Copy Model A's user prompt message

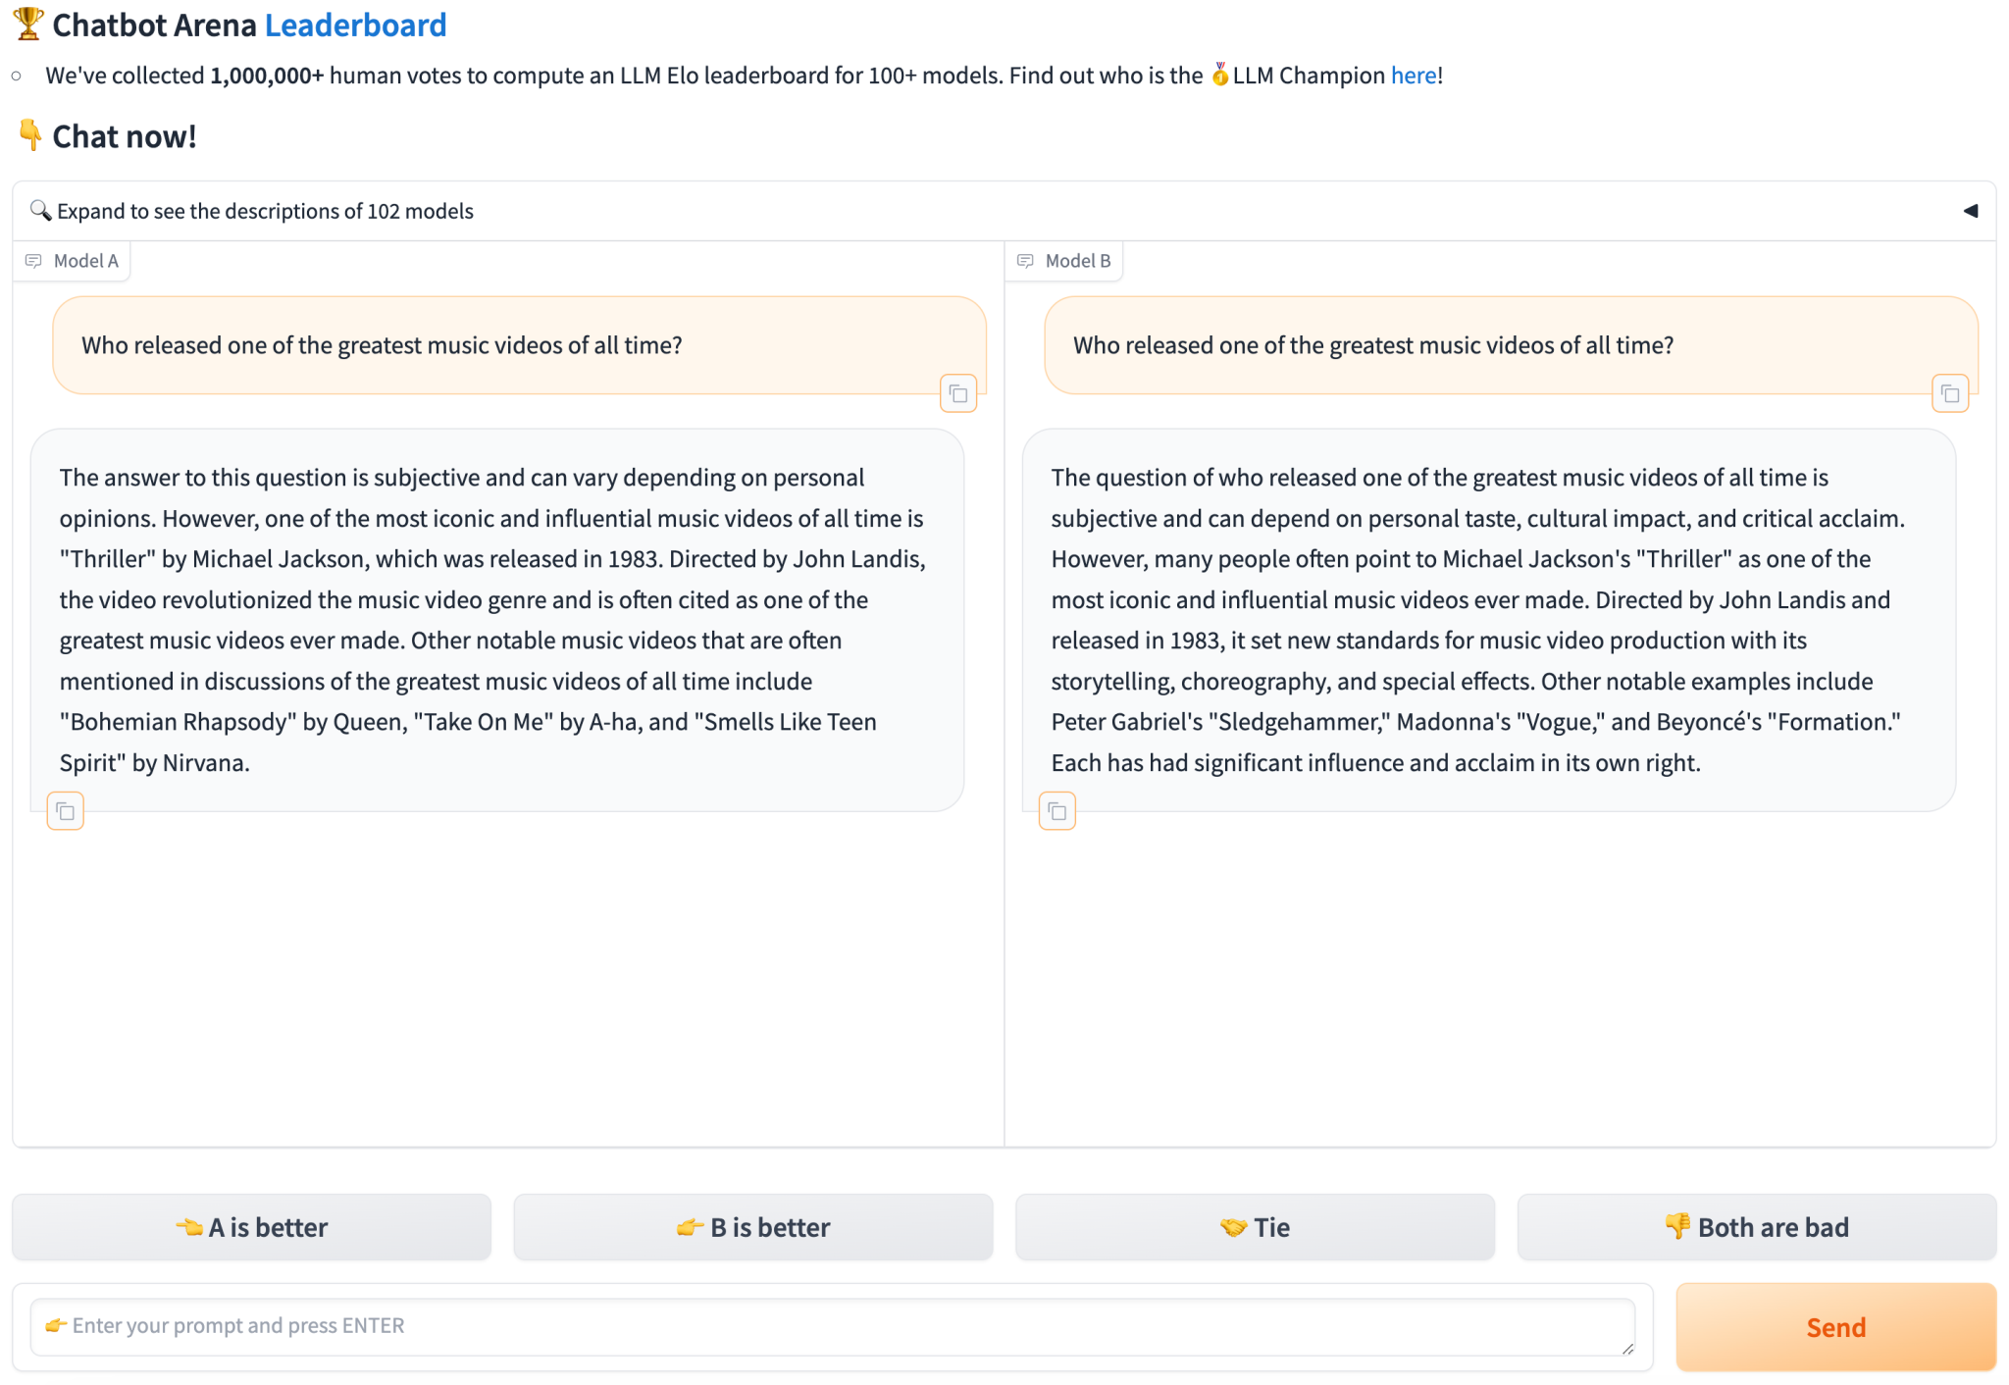(x=958, y=394)
